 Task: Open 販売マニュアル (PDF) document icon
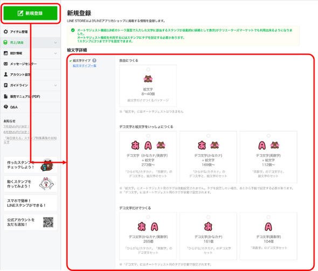click(x=6, y=96)
